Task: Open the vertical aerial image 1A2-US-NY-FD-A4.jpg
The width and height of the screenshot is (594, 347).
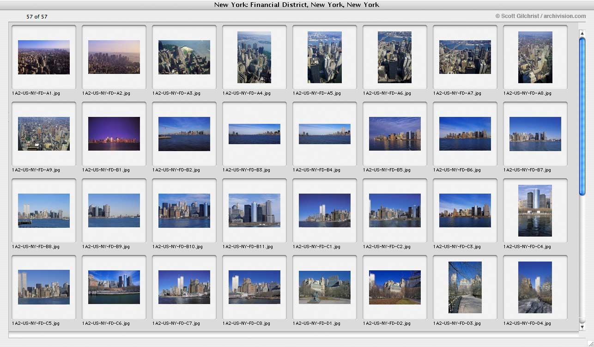Action: (x=254, y=57)
